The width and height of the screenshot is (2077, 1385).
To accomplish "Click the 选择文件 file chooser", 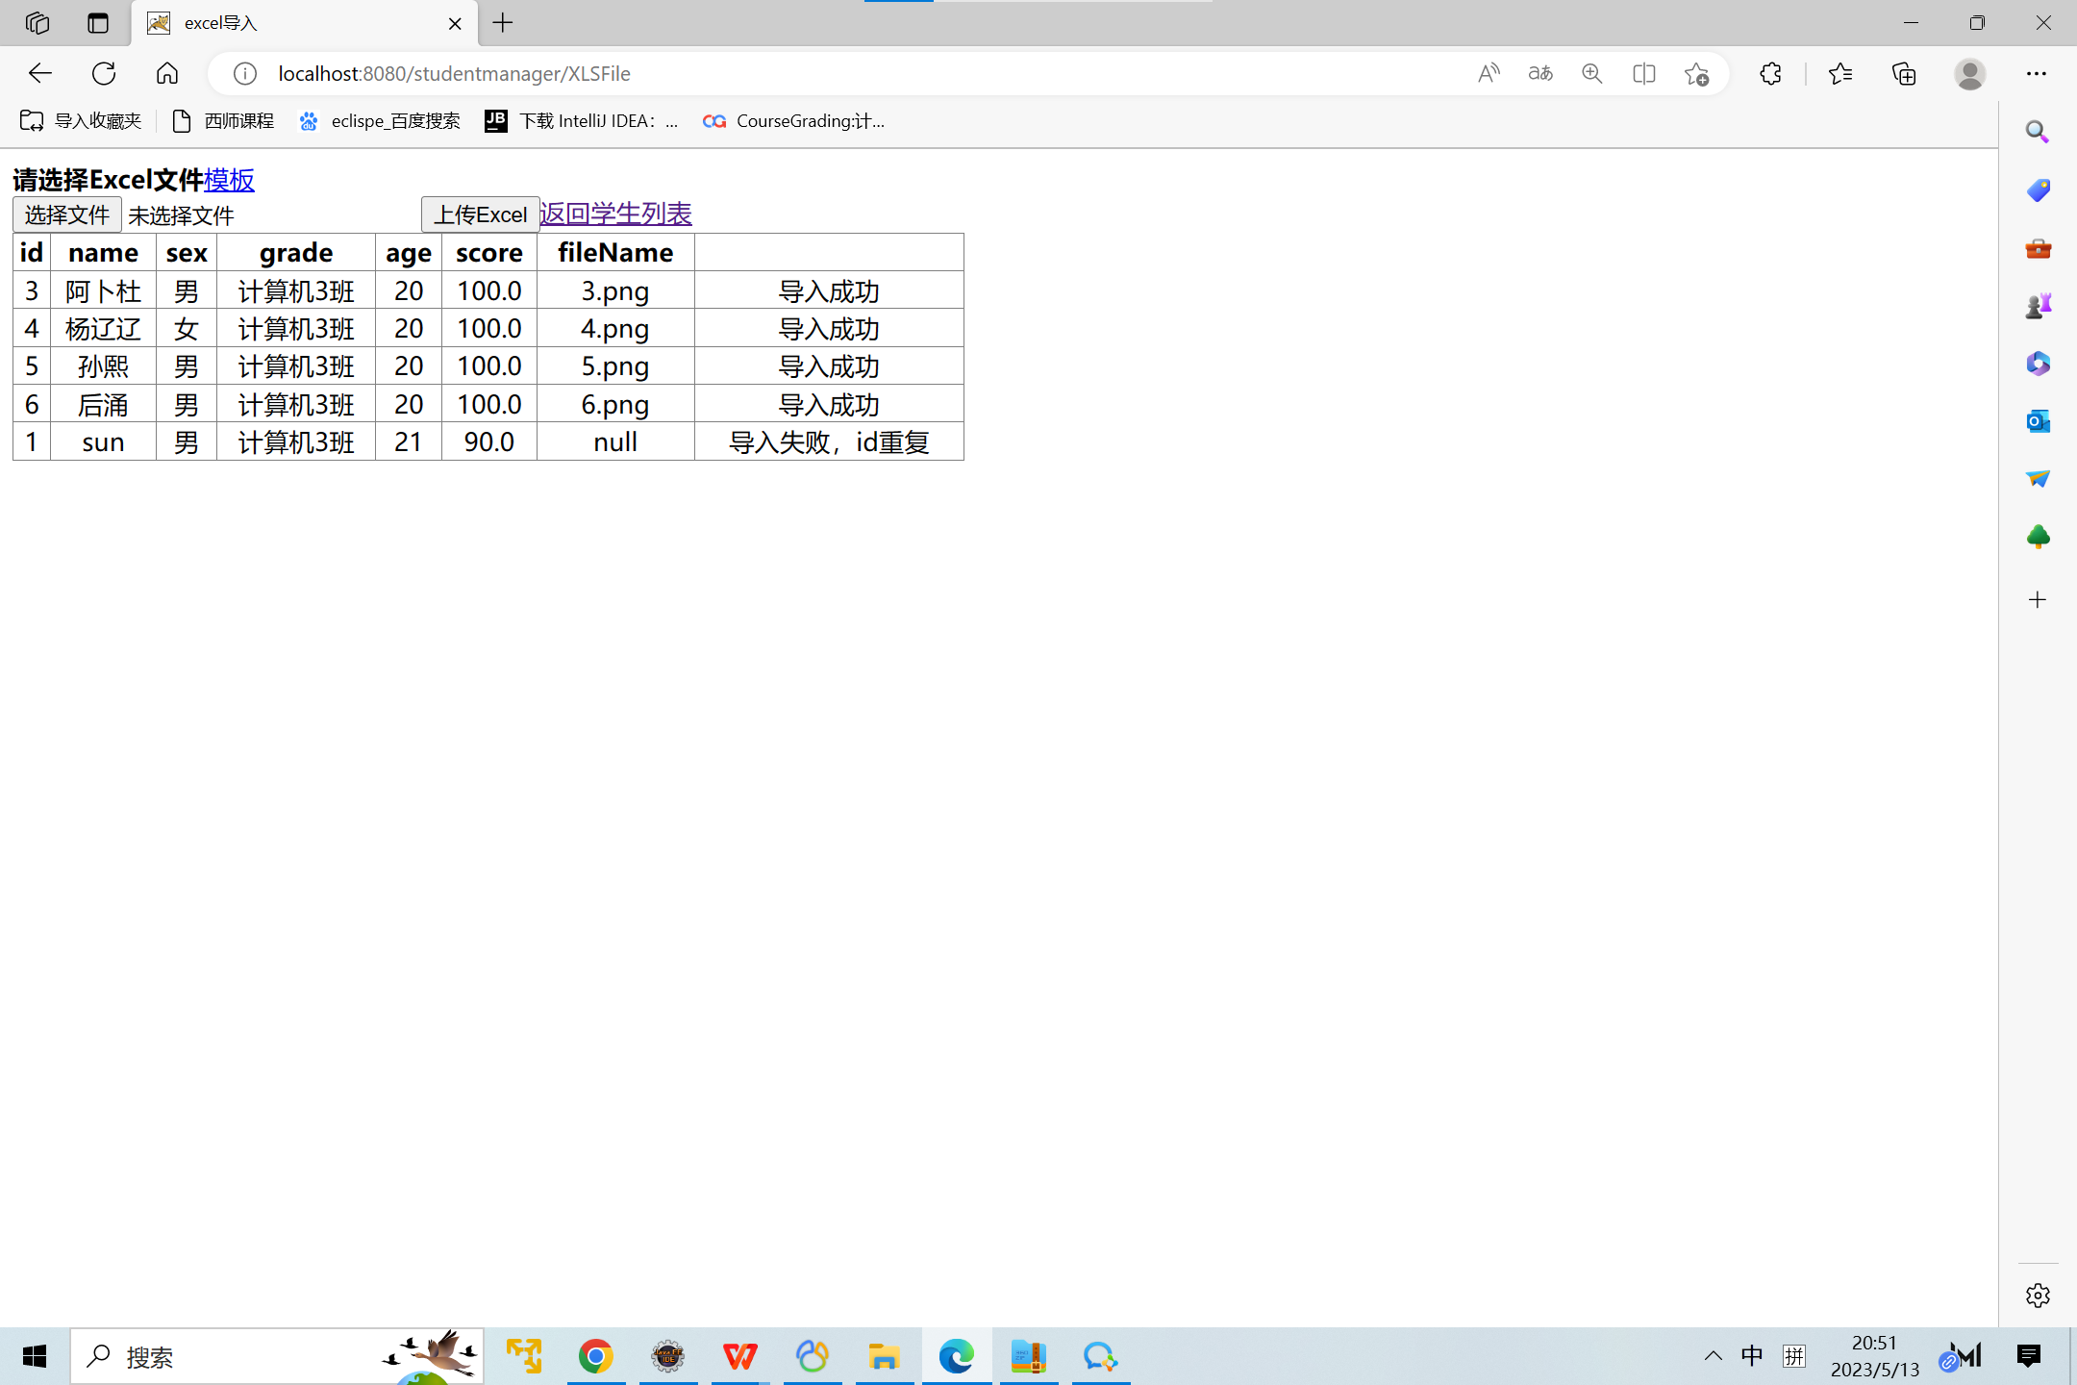I will 67,214.
